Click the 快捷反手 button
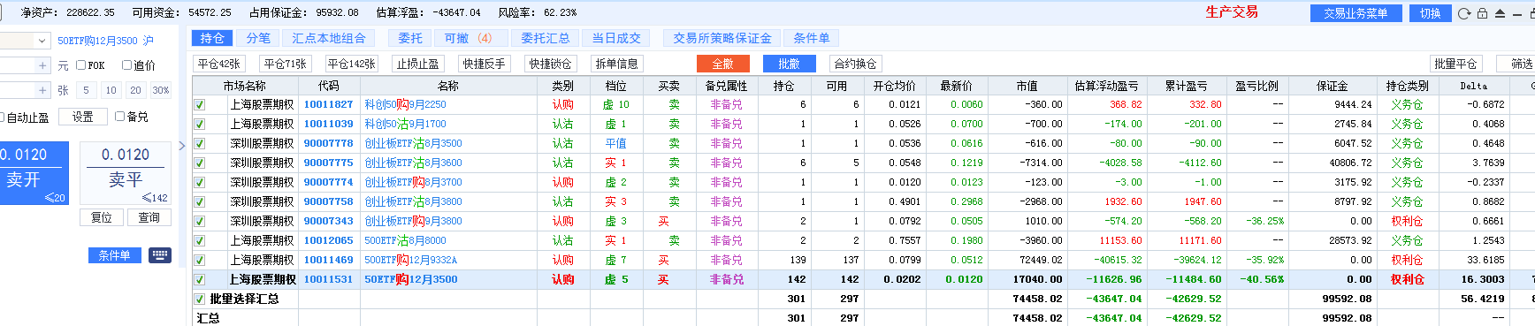This screenshot has width=1535, height=326. point(485,64)
